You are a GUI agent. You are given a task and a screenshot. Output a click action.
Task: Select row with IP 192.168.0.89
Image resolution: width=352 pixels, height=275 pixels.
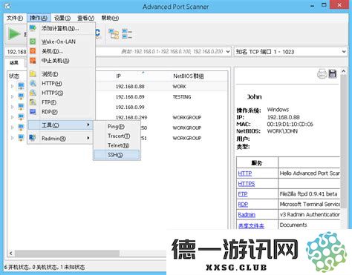coord(130,97)
